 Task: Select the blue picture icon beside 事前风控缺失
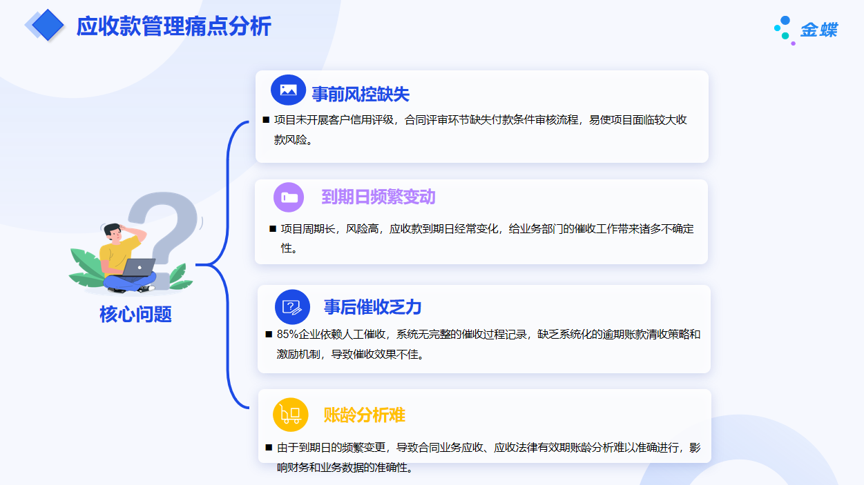click(x=288, y=90)
